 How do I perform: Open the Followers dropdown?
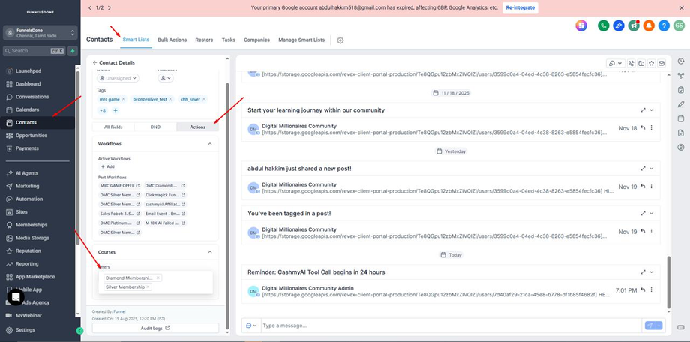(166, 78)
